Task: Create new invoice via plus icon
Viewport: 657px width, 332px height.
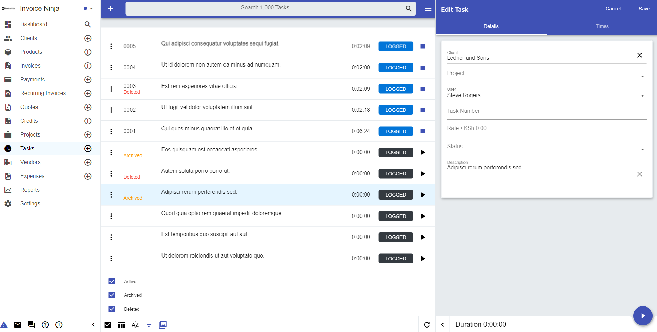Action: [x=88, y=66]
